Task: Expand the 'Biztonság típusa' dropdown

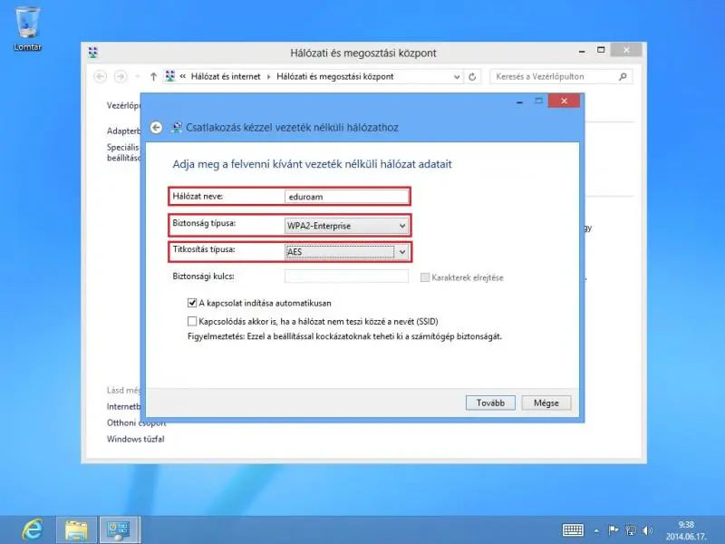Action: [x=346, y=226]
